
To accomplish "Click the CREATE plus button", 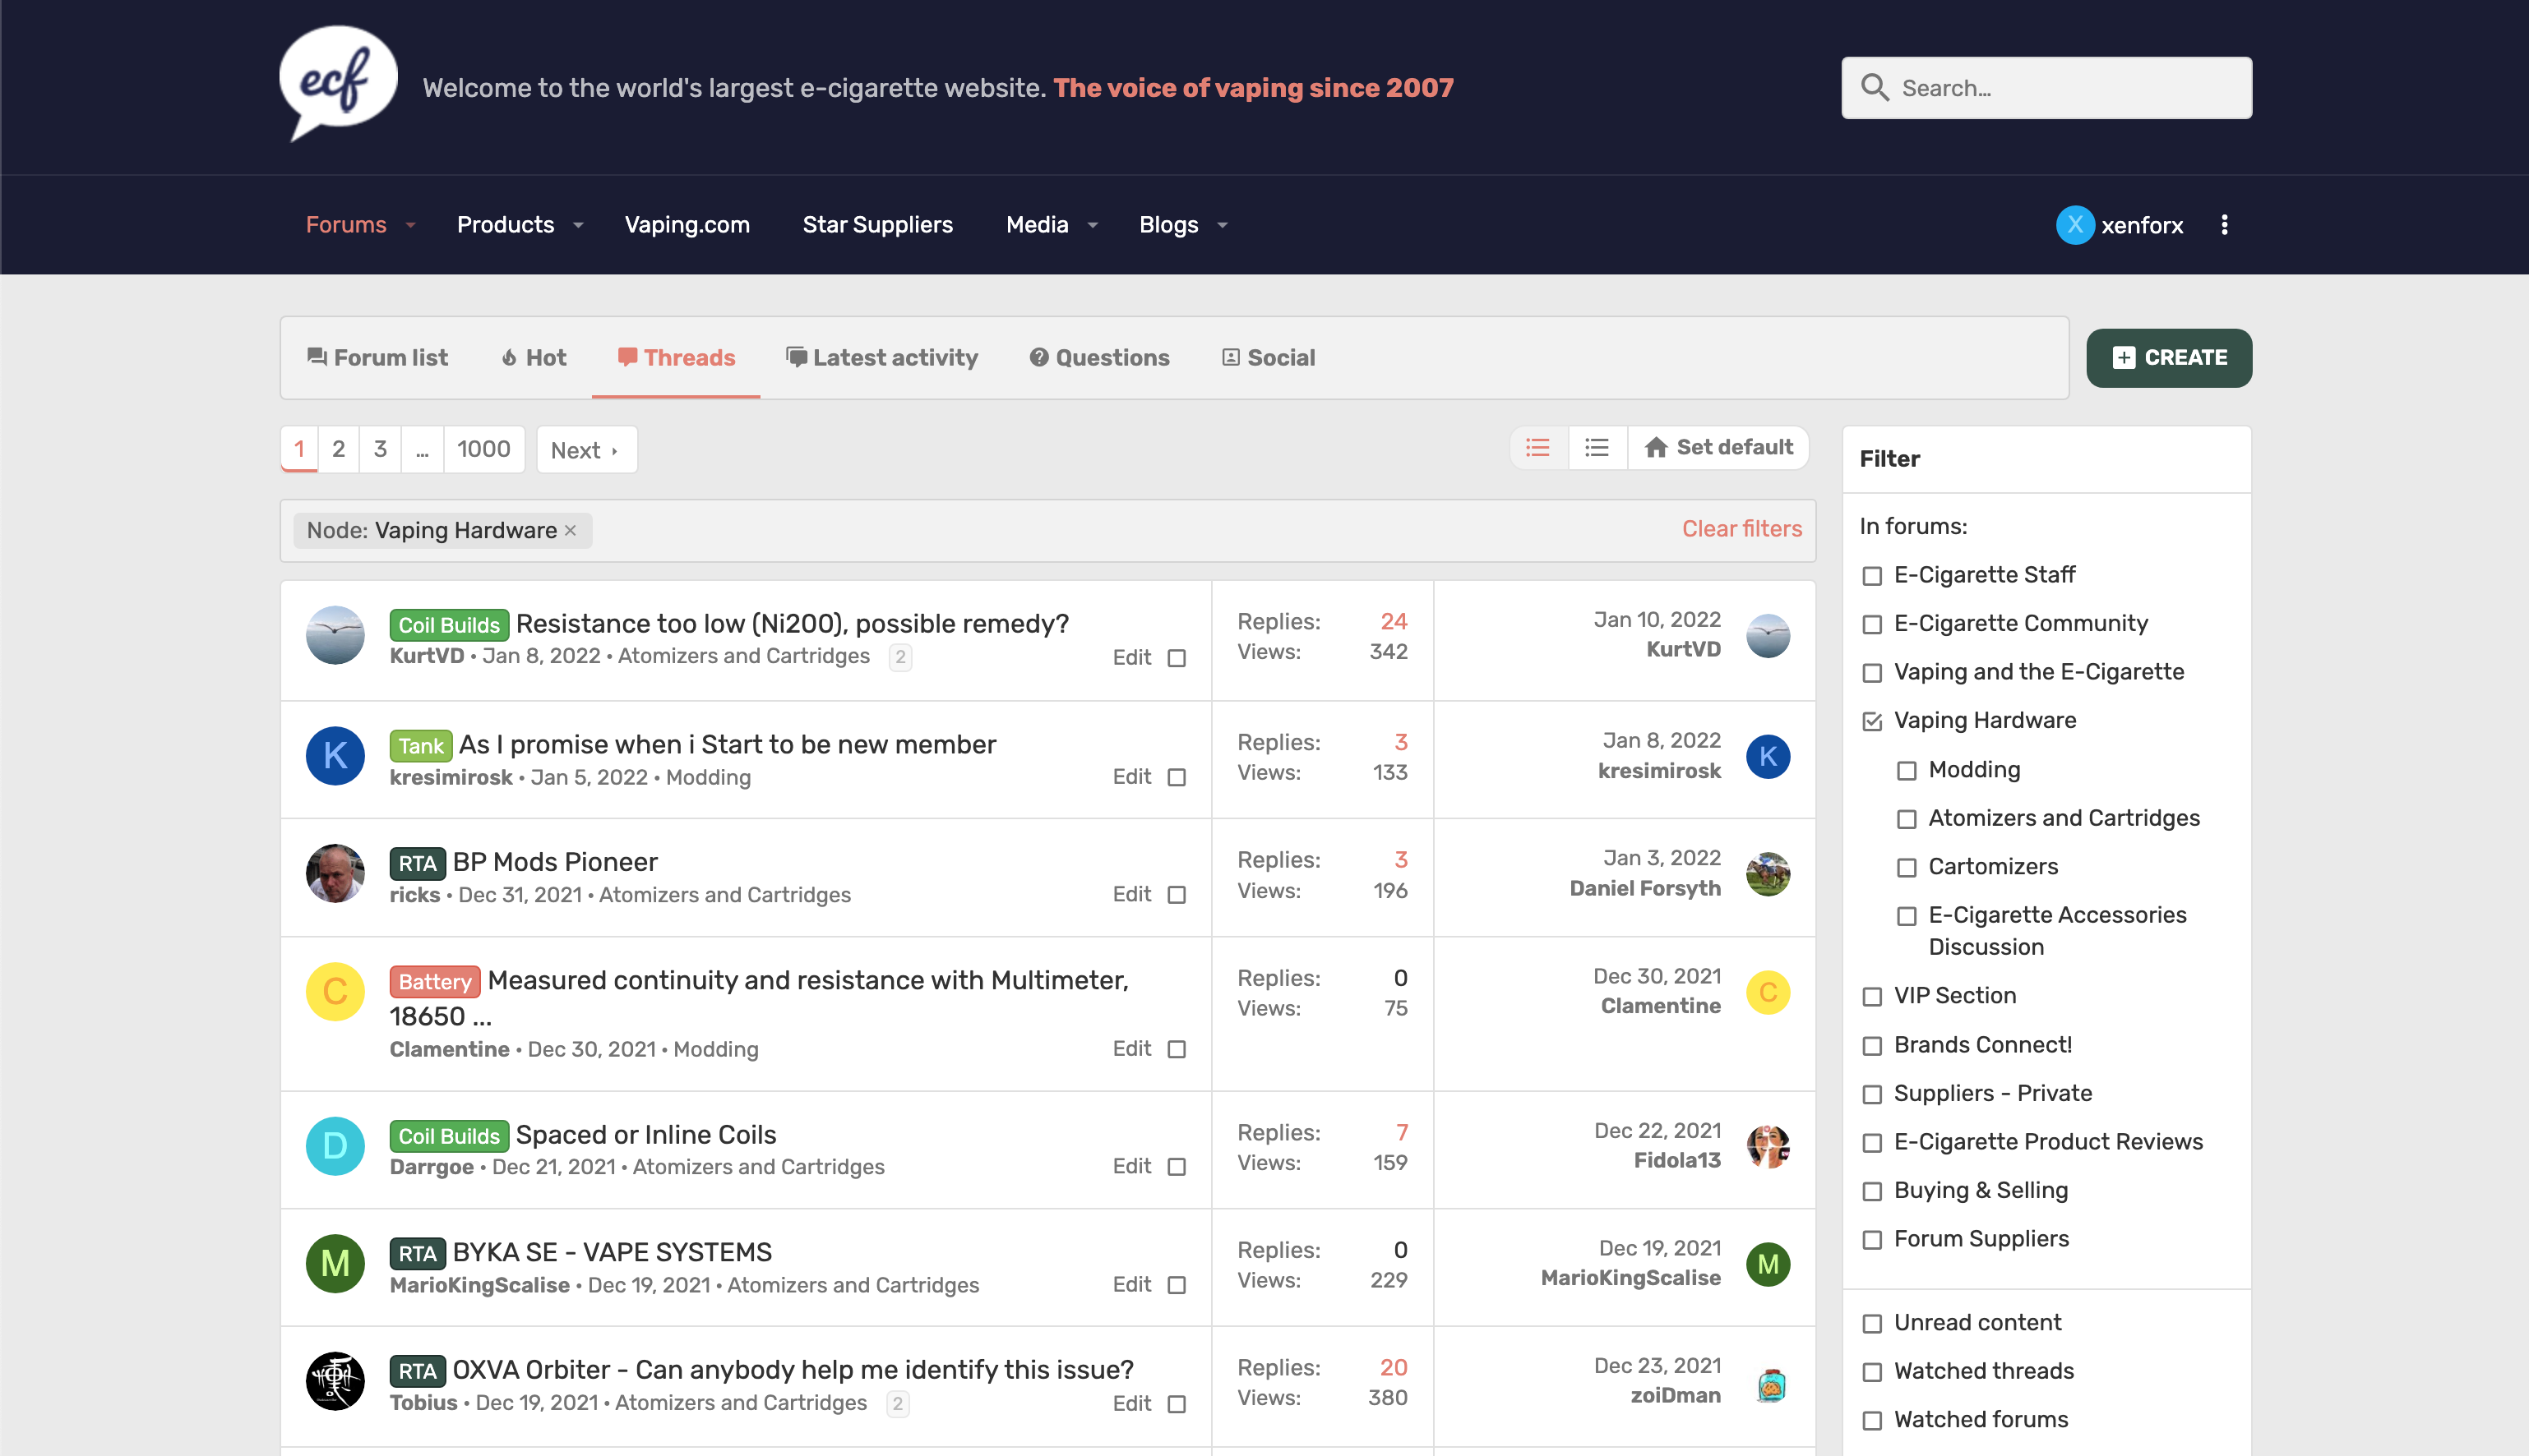I will 2168,358.
